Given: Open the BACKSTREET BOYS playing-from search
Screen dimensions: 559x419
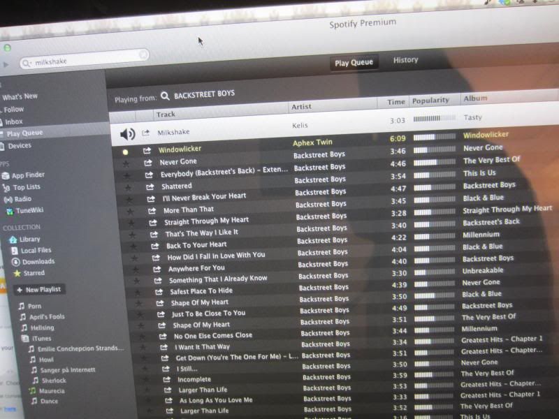Looking at the screenshot, I should pos(204,94).
